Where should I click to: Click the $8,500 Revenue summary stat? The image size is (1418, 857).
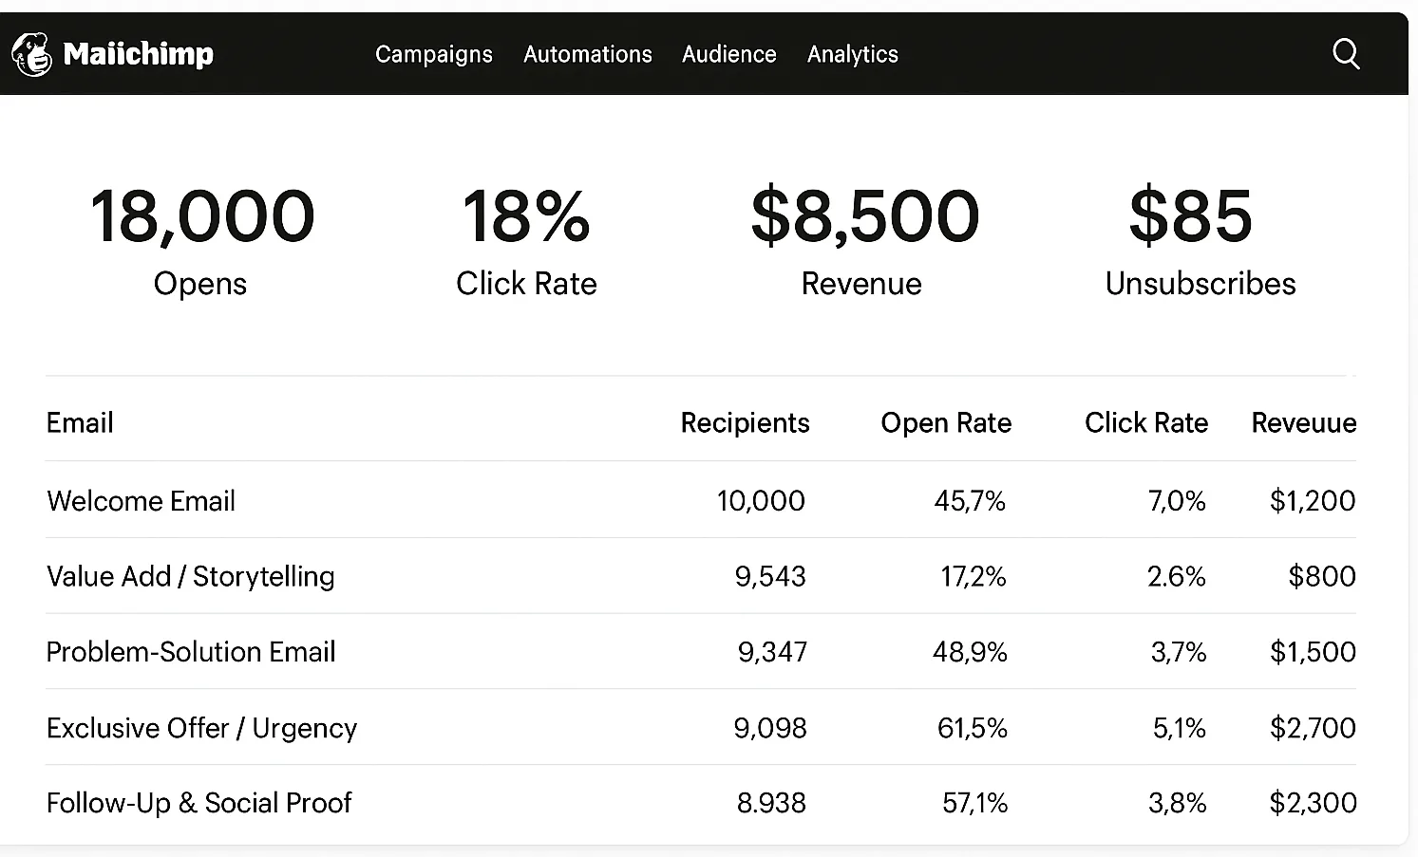(x=862, y=239)
